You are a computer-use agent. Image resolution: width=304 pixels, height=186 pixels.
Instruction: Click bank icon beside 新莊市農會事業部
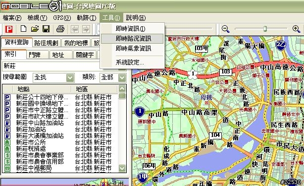pos(7,155)
